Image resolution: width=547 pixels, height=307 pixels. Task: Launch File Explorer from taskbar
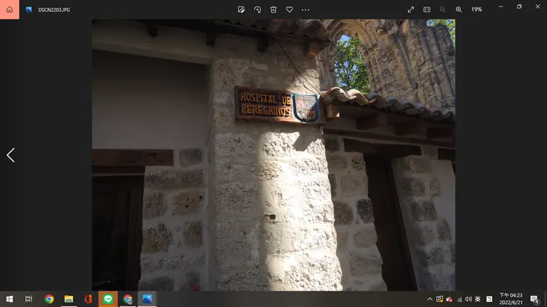click(x=69, y=299)
